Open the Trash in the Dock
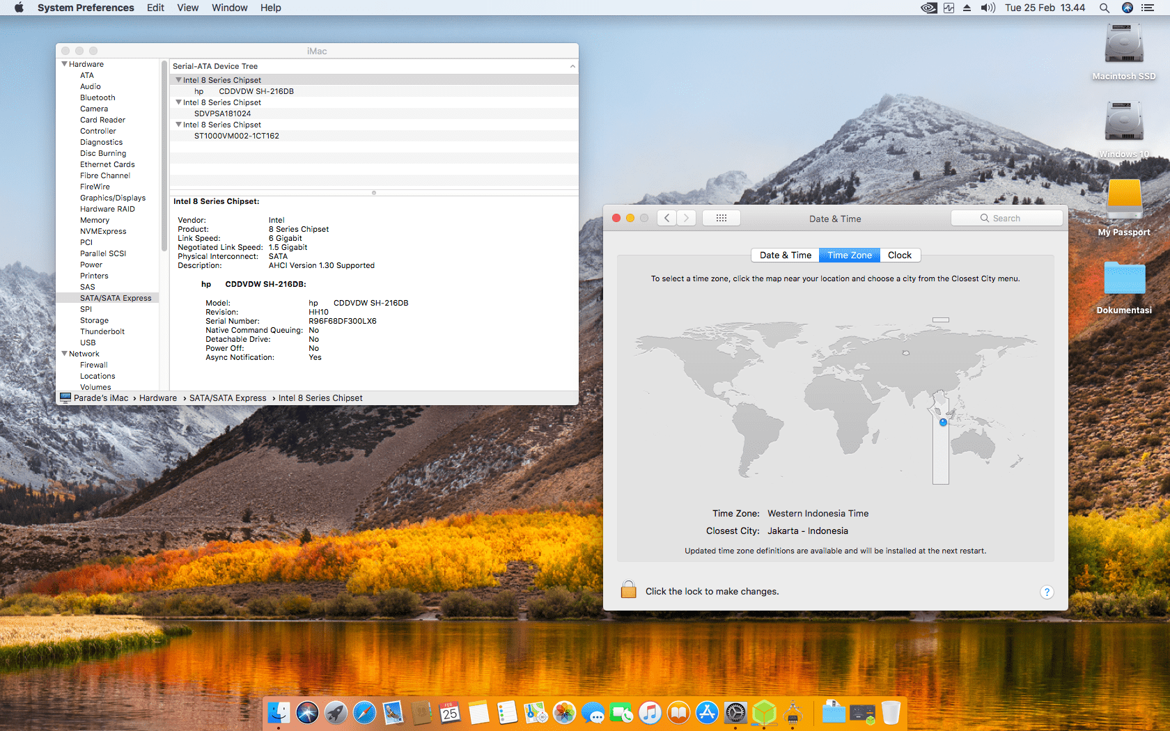 [x=891, y=712]
